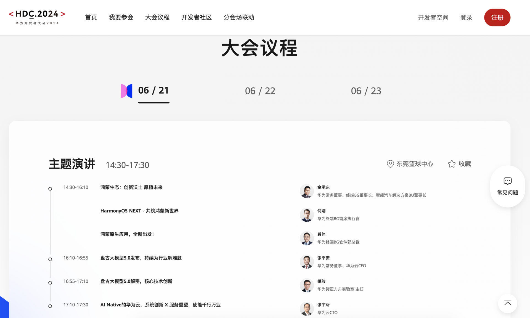
Task: Click the HDC.2024 logo
Action: pos(37,17)
